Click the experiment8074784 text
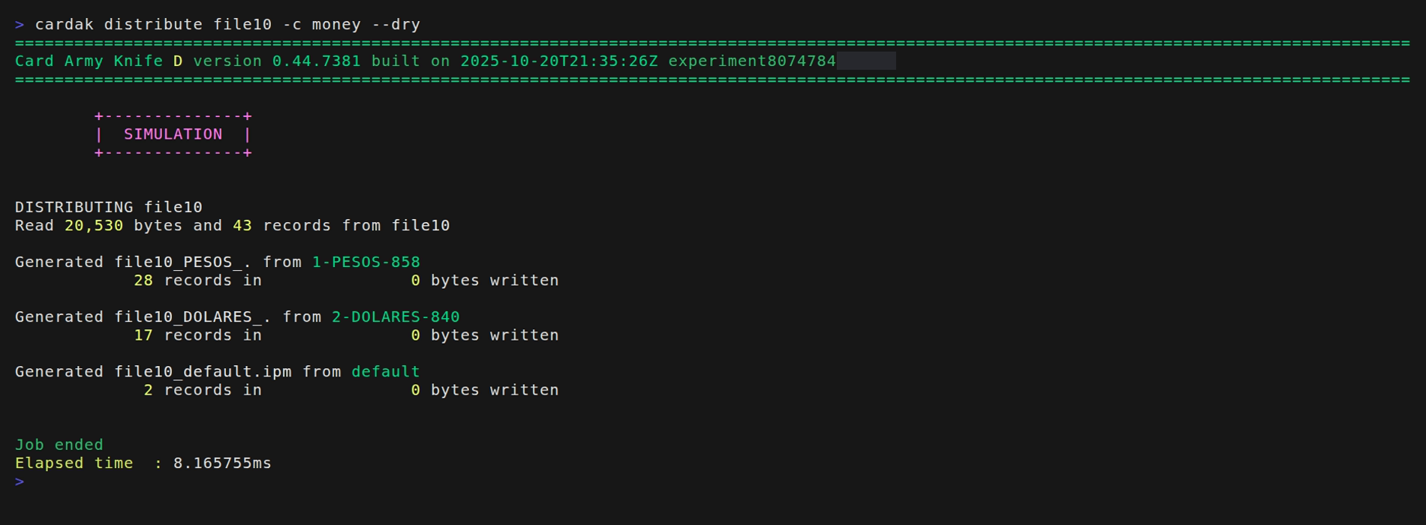The width and height of the screenshot is (1426, 525). pyautogui.click(x=751, y=61)
